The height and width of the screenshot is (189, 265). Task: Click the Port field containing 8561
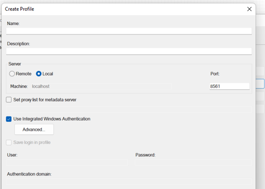tap(229, 86)
